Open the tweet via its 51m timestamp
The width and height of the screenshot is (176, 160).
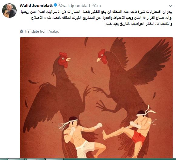tap(97, 5)
